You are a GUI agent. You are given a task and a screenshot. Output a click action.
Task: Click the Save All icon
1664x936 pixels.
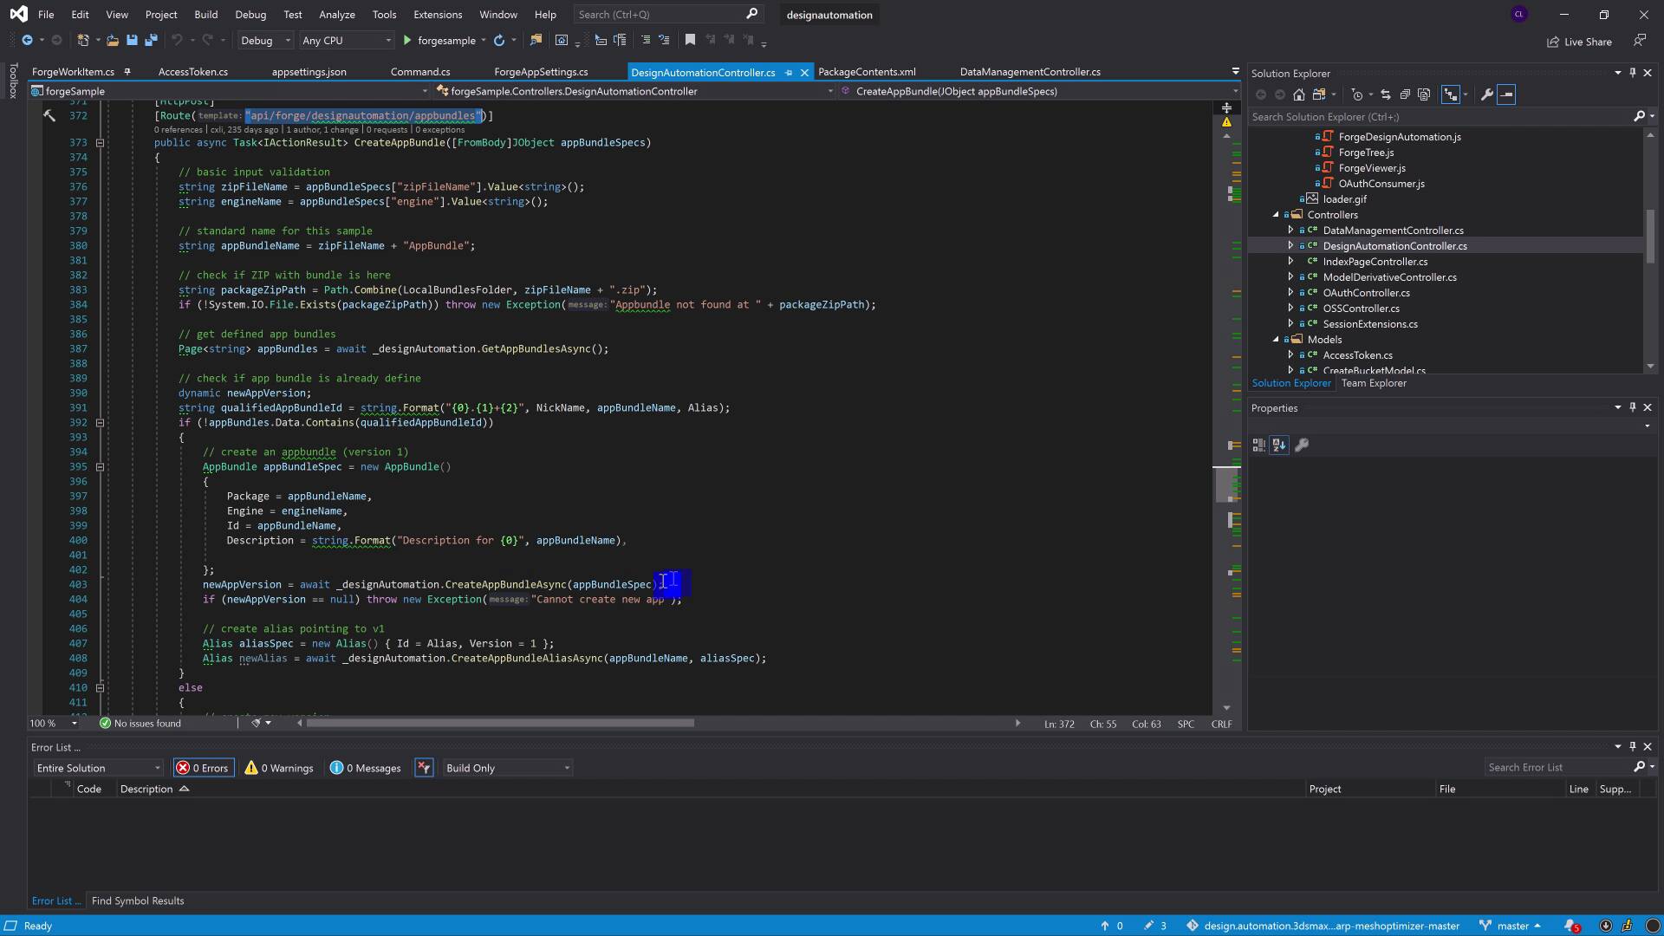[151, 40]
